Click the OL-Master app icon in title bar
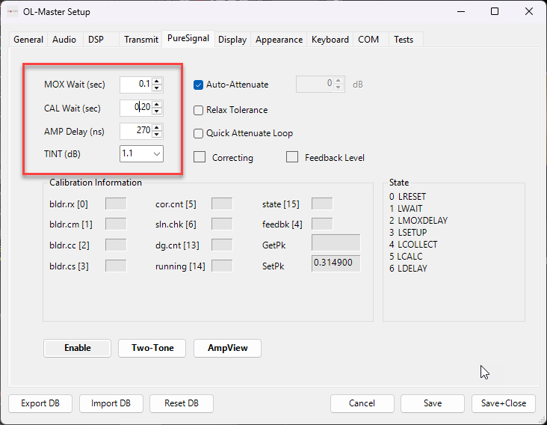Image resolution: width=547 pixels, height=425 pixels. [x=13, y=11]
